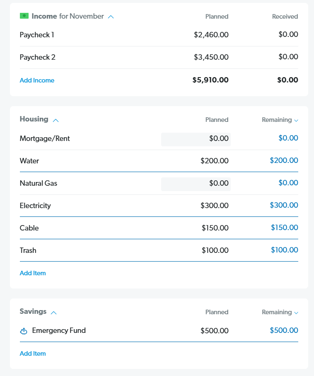Click the Emergency Fund piggy bank icon
This screenshot has height=376, width=314.
24,331
